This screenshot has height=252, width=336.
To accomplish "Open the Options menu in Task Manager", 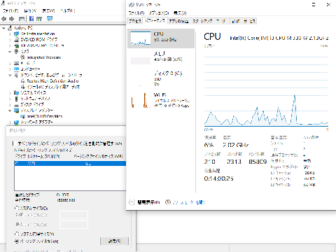I will pos(159,13).
